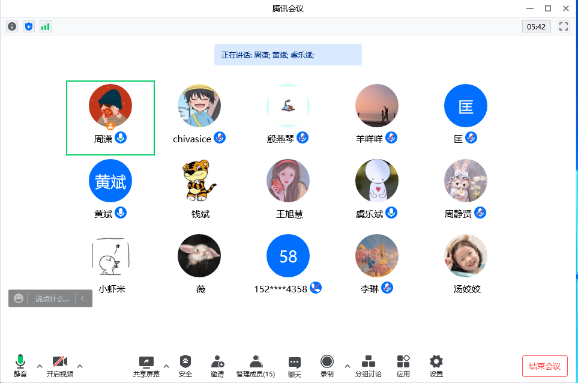Turn on camera with 开启视频
The height and width of the screenshot is (383, 578).
[59, 366]
